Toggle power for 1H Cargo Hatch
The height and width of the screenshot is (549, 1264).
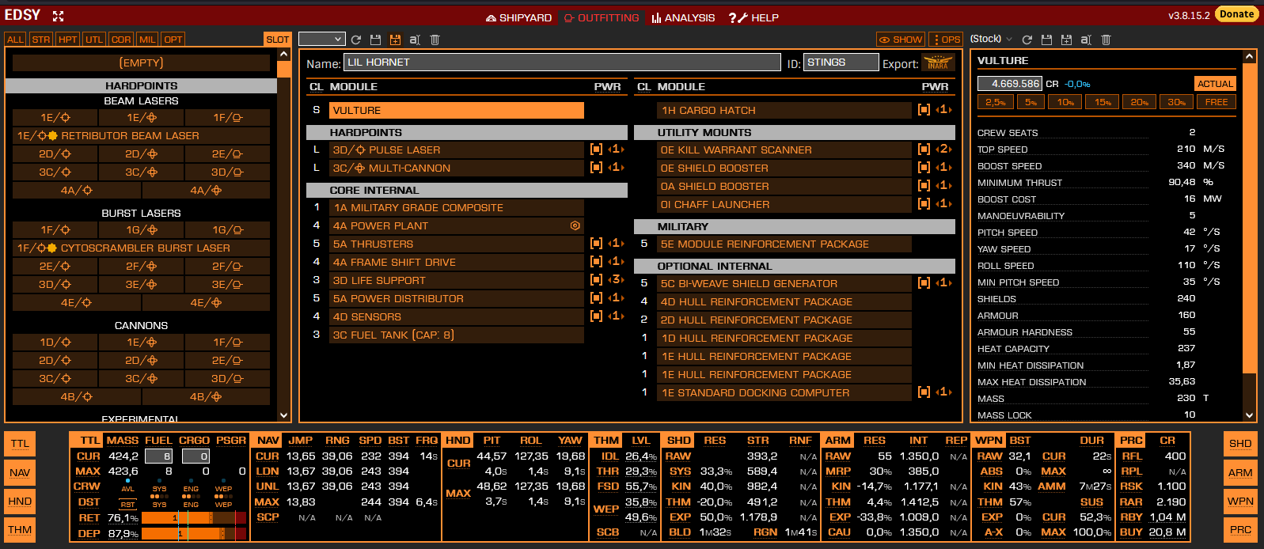point(924,110)
